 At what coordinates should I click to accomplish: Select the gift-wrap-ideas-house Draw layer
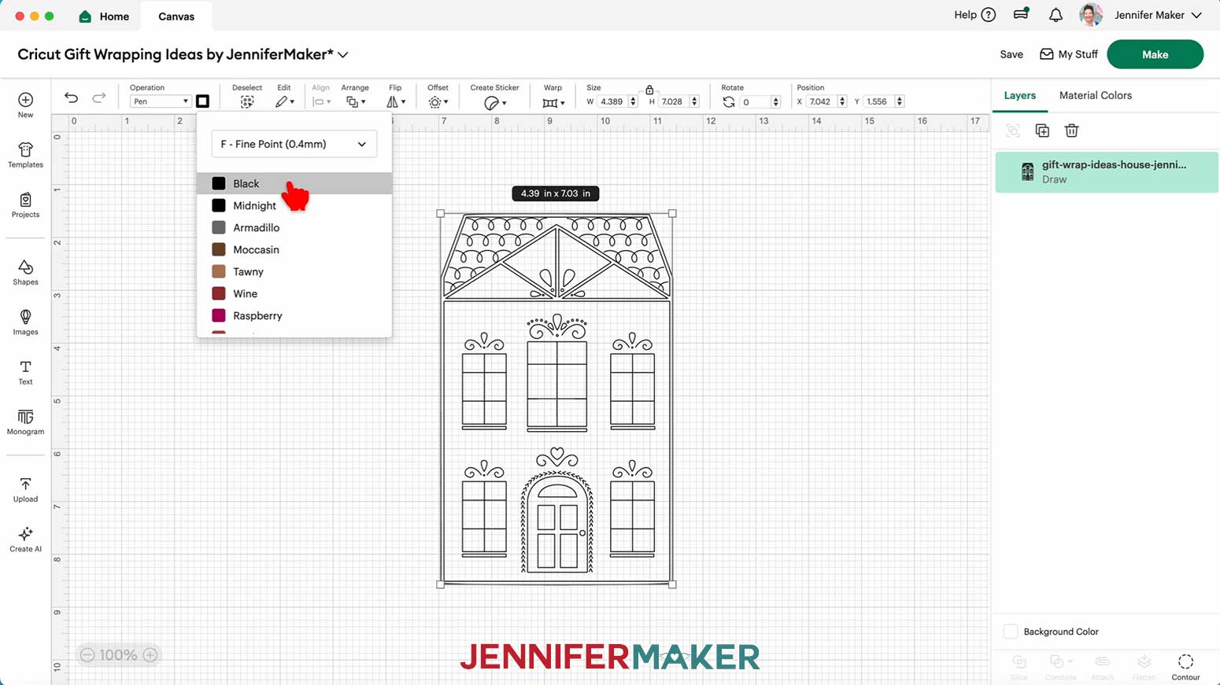1107,172
